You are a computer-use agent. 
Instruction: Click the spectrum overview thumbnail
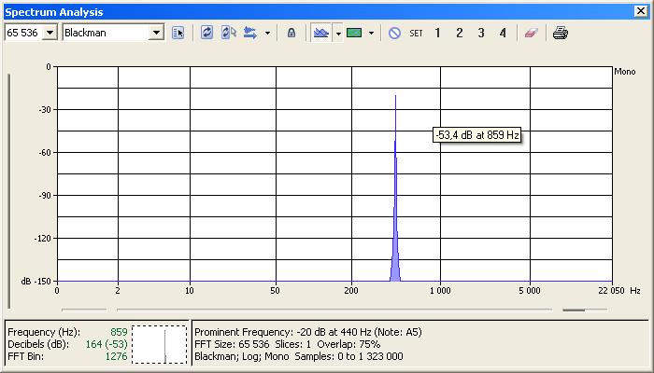(x=160, y=344)
